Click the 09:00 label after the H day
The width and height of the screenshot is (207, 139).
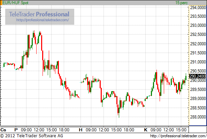coord(91,130)
